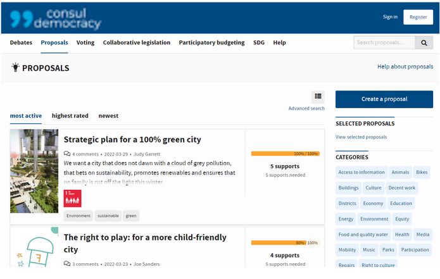The image size is (440, 279).
Task: Select the sustainable tag on the proposal
Action: [x=108, y=216]
